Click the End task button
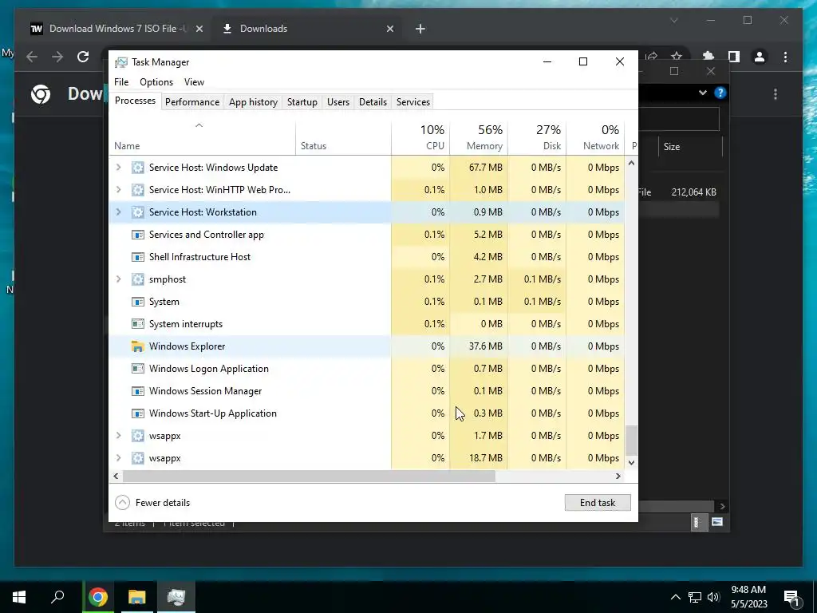The image size is (817, 613). tap(598, 503)
